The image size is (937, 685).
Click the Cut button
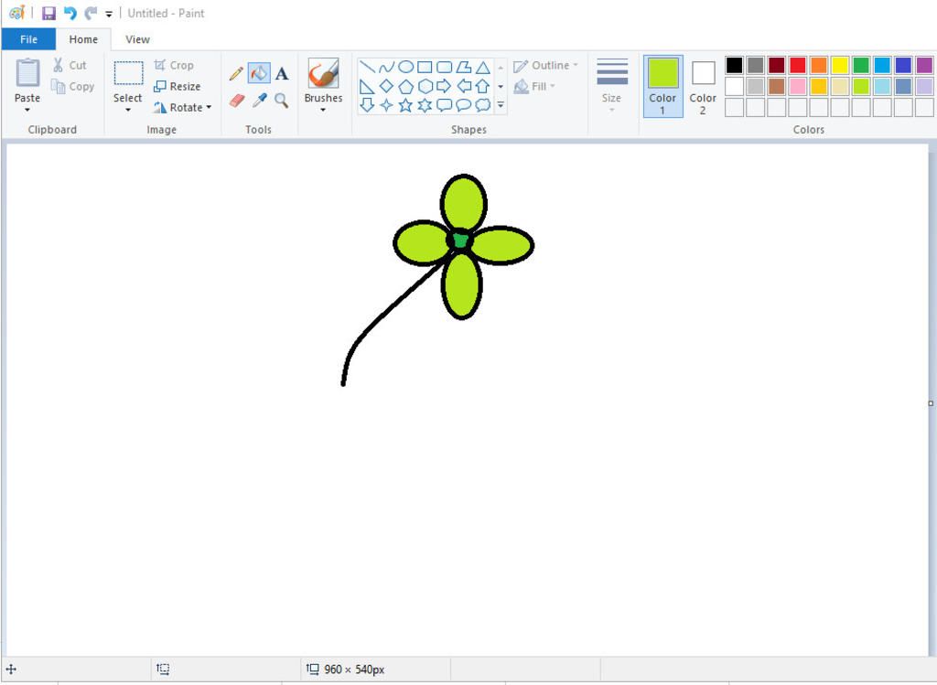point(70,65)
